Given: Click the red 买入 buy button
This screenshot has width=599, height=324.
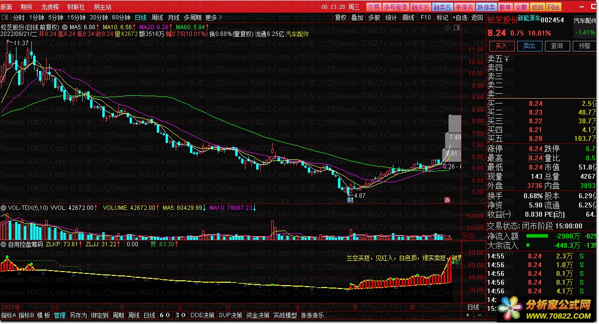Looking at the screenshot, I should (502, 46).
